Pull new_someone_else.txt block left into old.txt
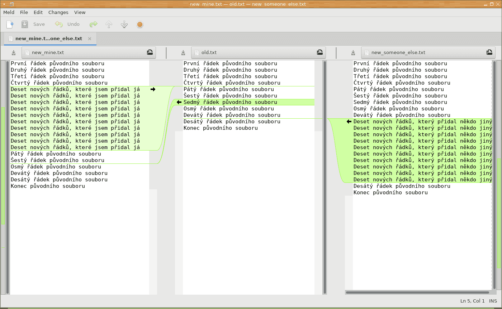Viewport: 502px width, 309px height. click(x=349, y=122)
